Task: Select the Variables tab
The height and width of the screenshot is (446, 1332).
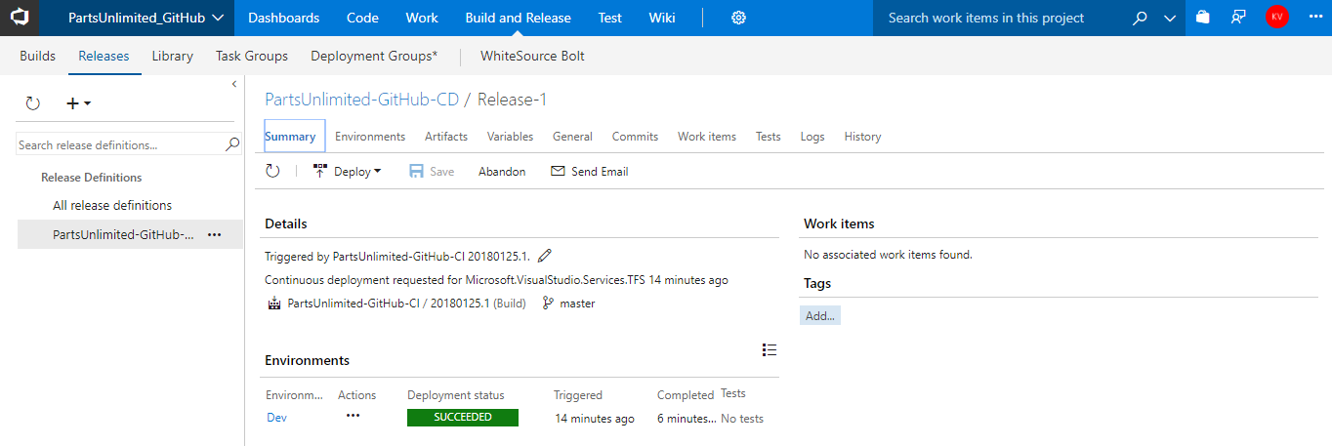Action: pyautogui.click(x=510, y=137)
